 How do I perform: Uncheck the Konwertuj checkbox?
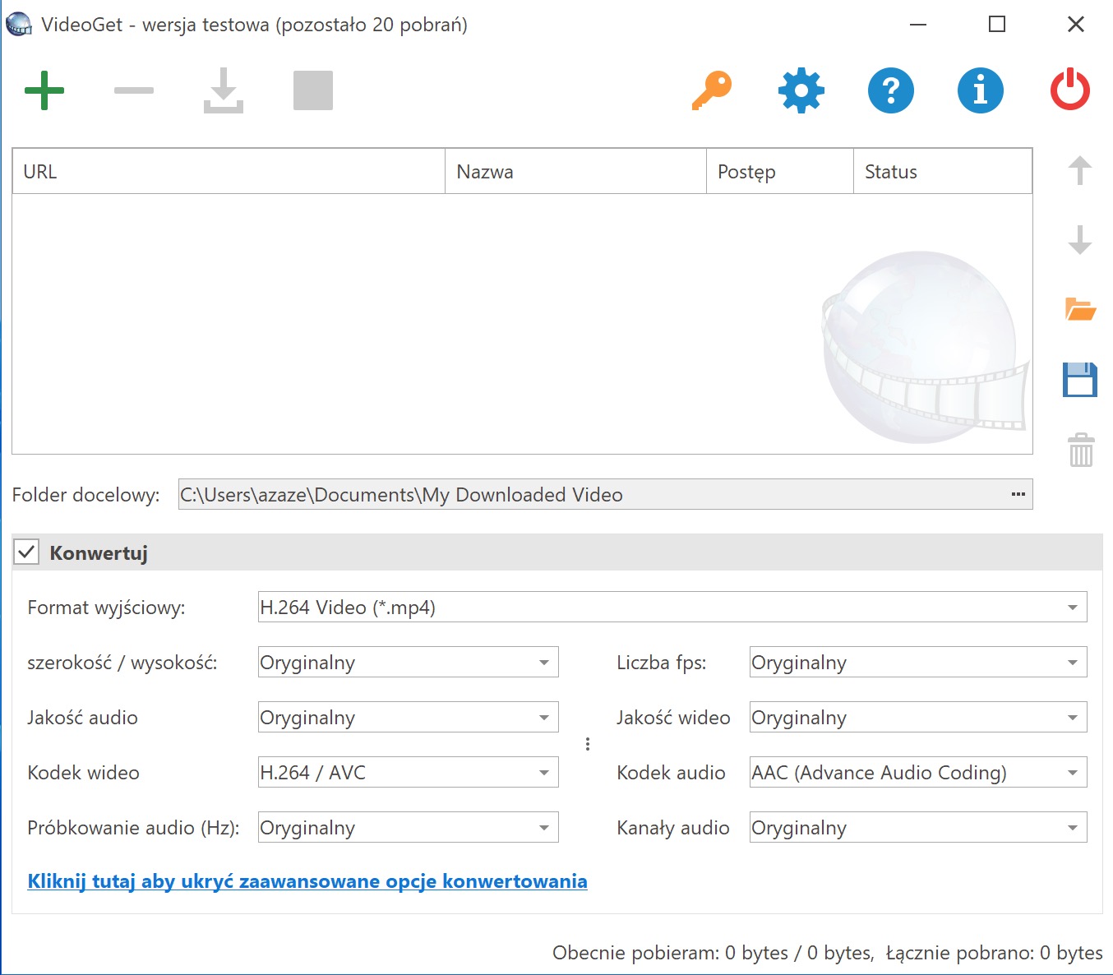click(26, 552)
